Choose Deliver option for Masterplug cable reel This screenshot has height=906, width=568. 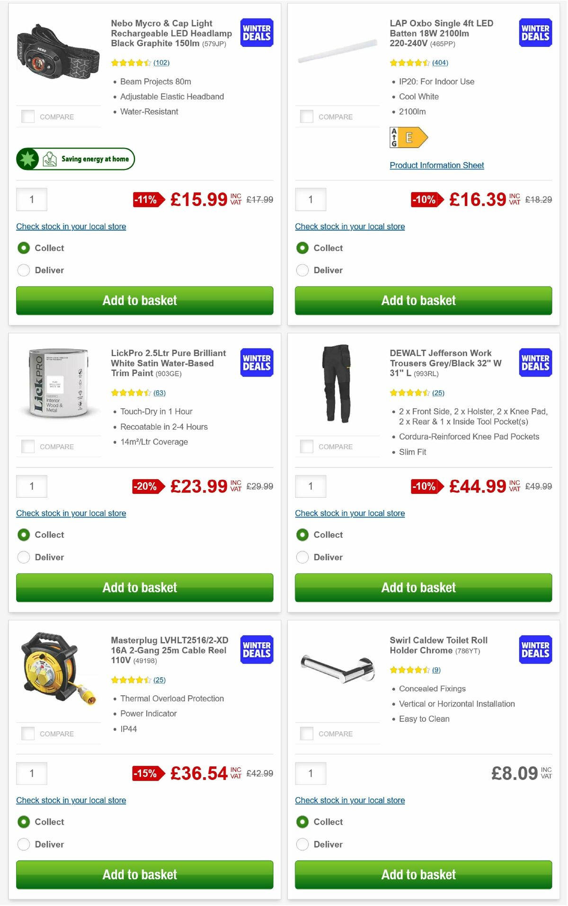[24, 844]
